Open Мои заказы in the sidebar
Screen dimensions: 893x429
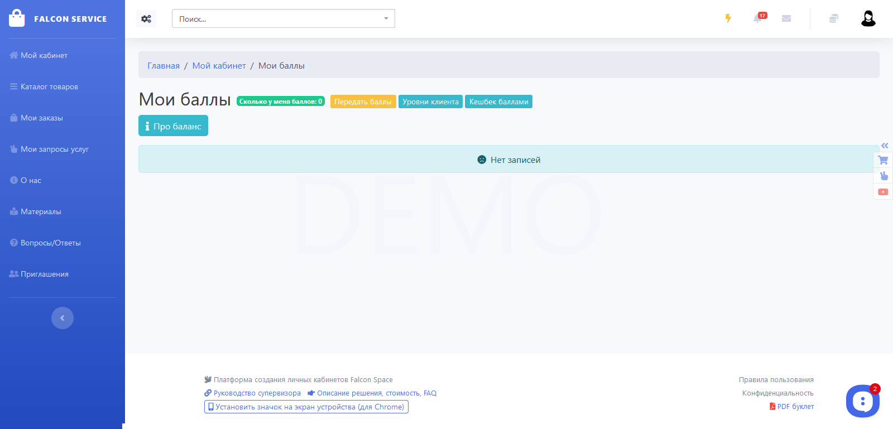point(36,118)
